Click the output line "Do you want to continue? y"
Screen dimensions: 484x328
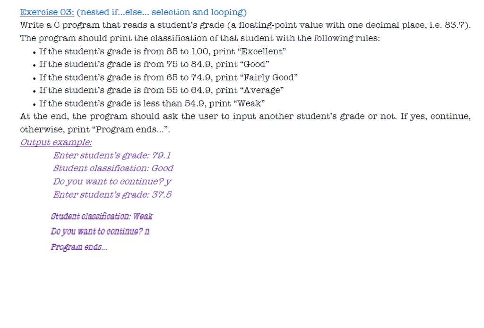click(x=111, y=181)
